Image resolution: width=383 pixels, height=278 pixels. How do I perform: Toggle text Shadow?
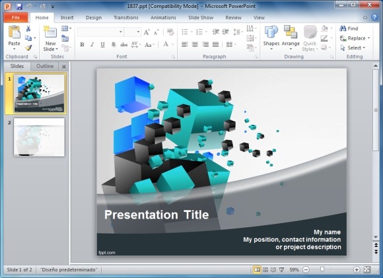pos(114,45)
